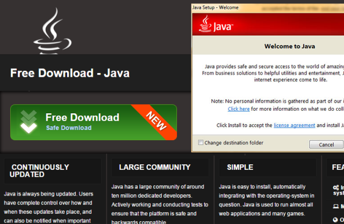Click the 'Safe Download' subtitle text
344x224 pixels.
point(69,128)
